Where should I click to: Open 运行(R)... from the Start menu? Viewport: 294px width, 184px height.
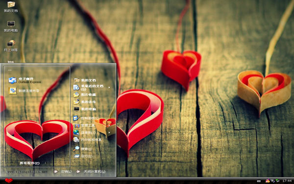pyautogui.click(x=85, y=156)
